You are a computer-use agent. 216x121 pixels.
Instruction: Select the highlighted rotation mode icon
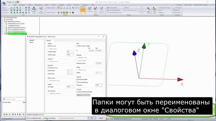[x=58, y=8]
